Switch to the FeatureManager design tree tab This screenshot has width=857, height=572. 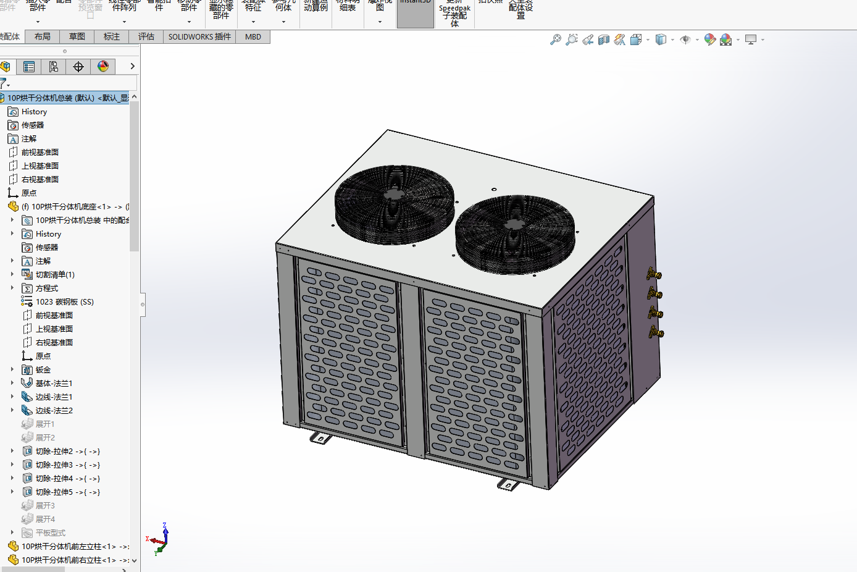point(6,67)
